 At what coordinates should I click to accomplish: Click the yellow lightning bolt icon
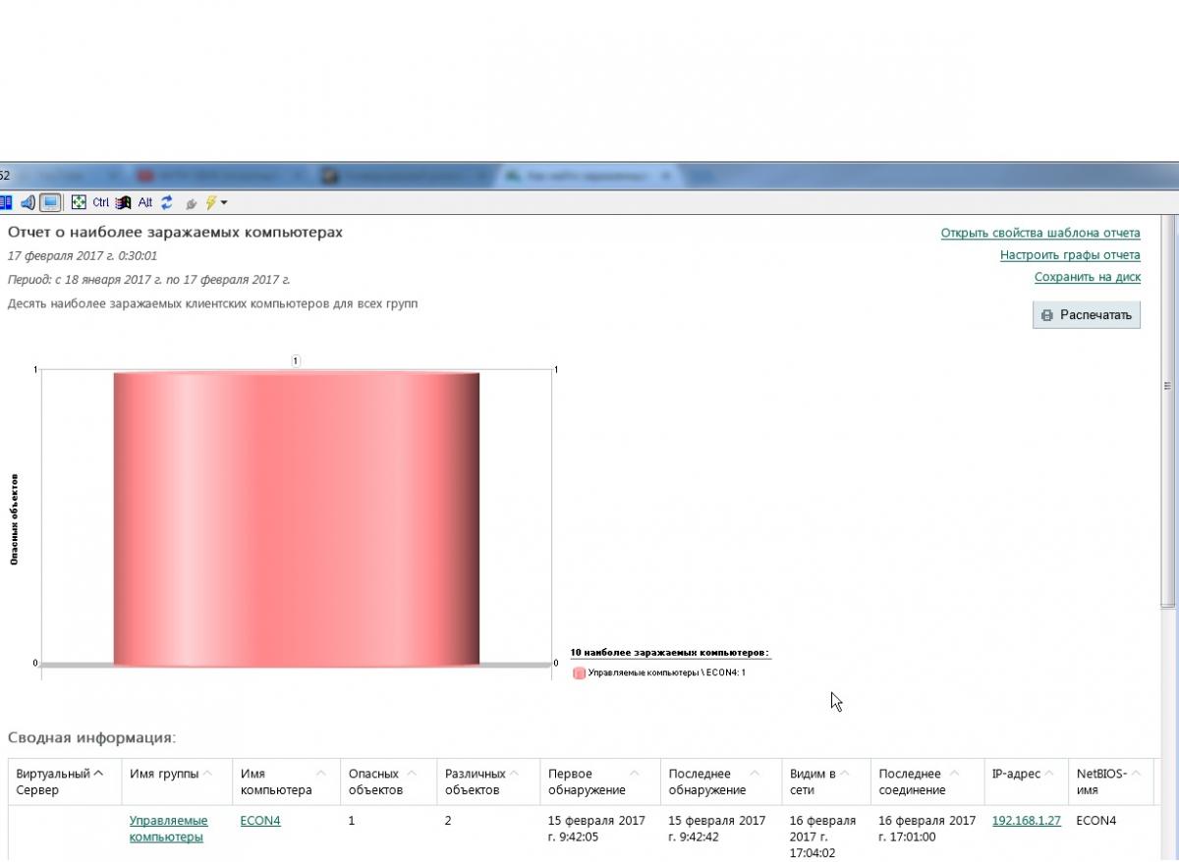210,202
